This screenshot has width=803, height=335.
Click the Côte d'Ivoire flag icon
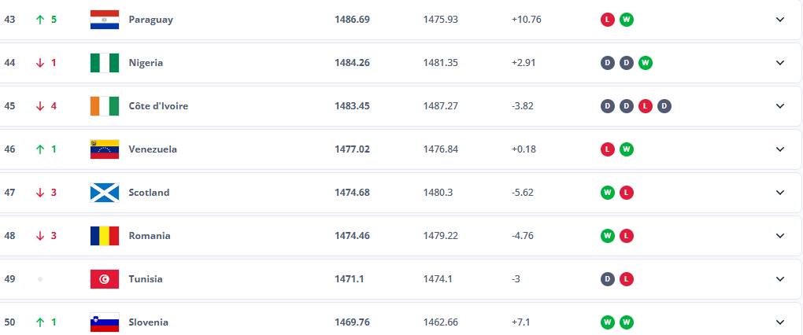[105, 106]
